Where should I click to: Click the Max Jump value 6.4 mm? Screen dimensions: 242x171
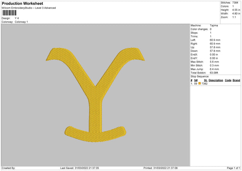pos(214,69)
